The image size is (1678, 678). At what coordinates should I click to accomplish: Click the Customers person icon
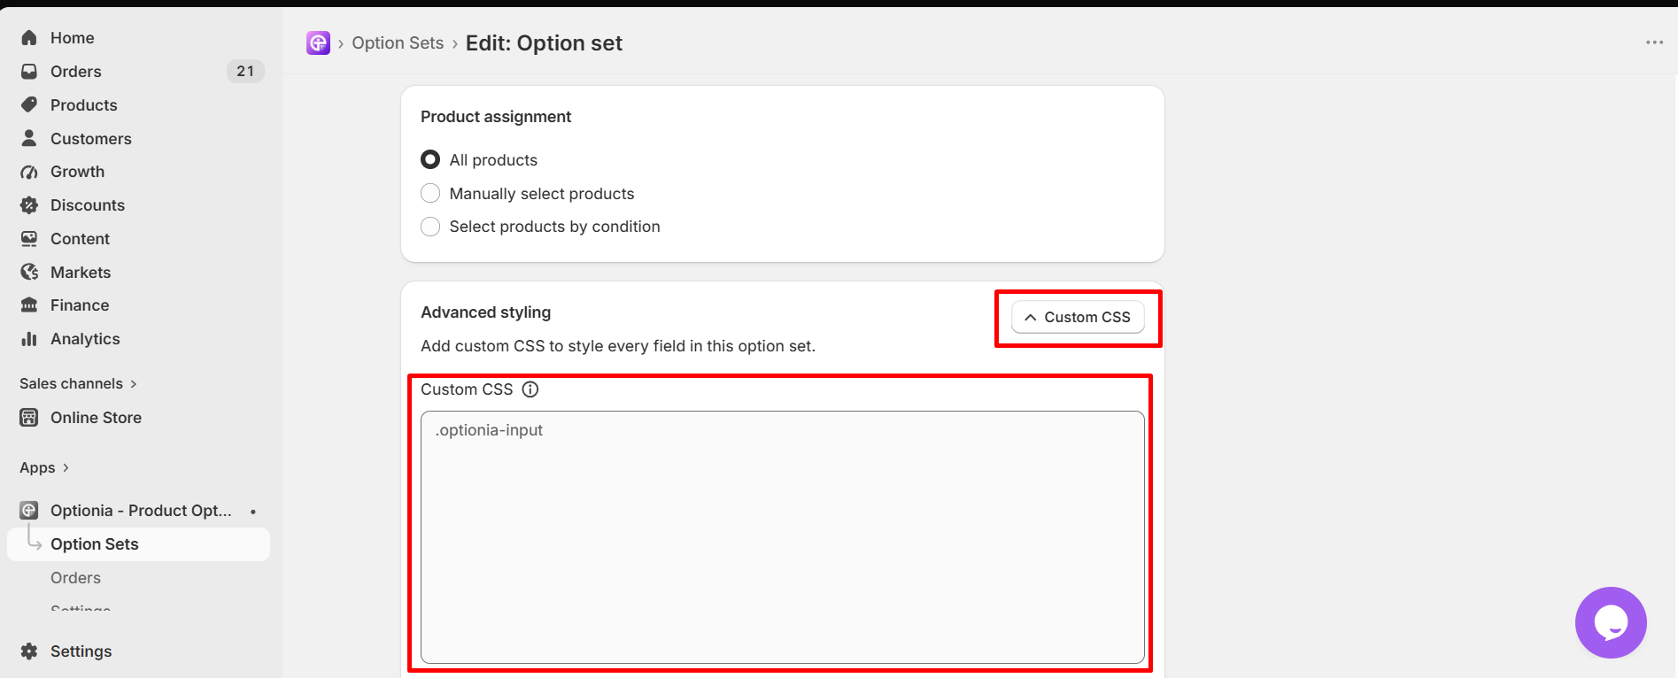[x=29, y=138]
